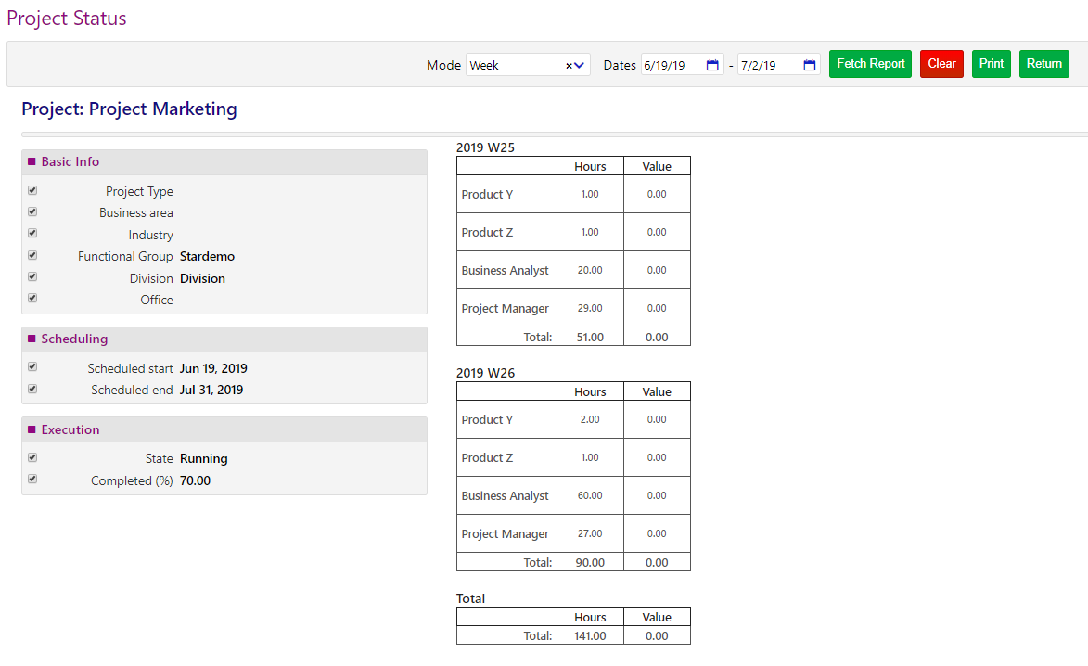Screen dimensions: 1088x666
Task: Toggle the Business area checkbox
Action: tap(32, 211)
